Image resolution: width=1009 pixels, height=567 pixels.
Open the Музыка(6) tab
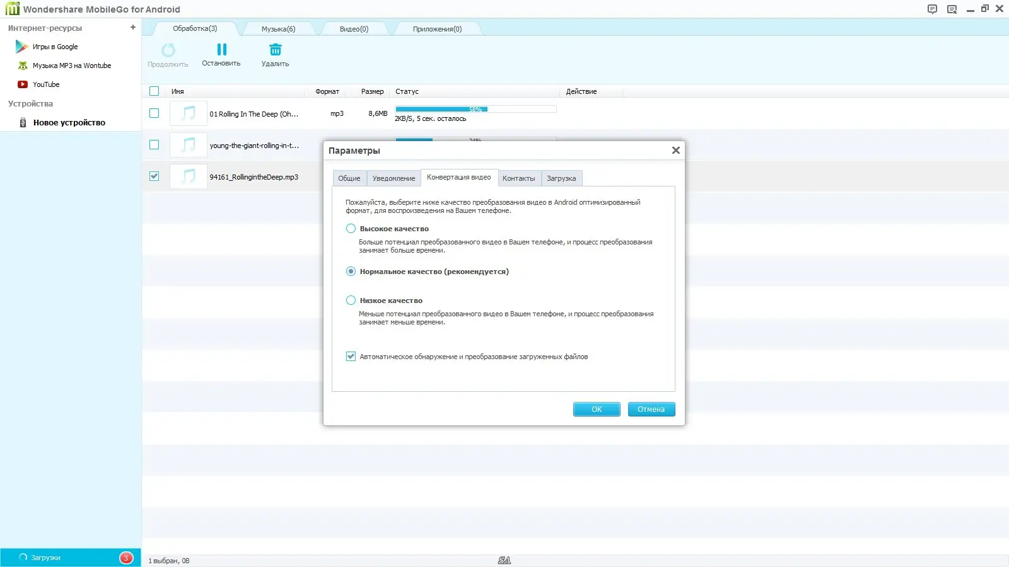click(279, 29)
